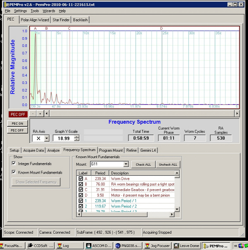Open the Log window from taskbar
This screenshot has height=250, width=248.
click(x=69, y=246)
